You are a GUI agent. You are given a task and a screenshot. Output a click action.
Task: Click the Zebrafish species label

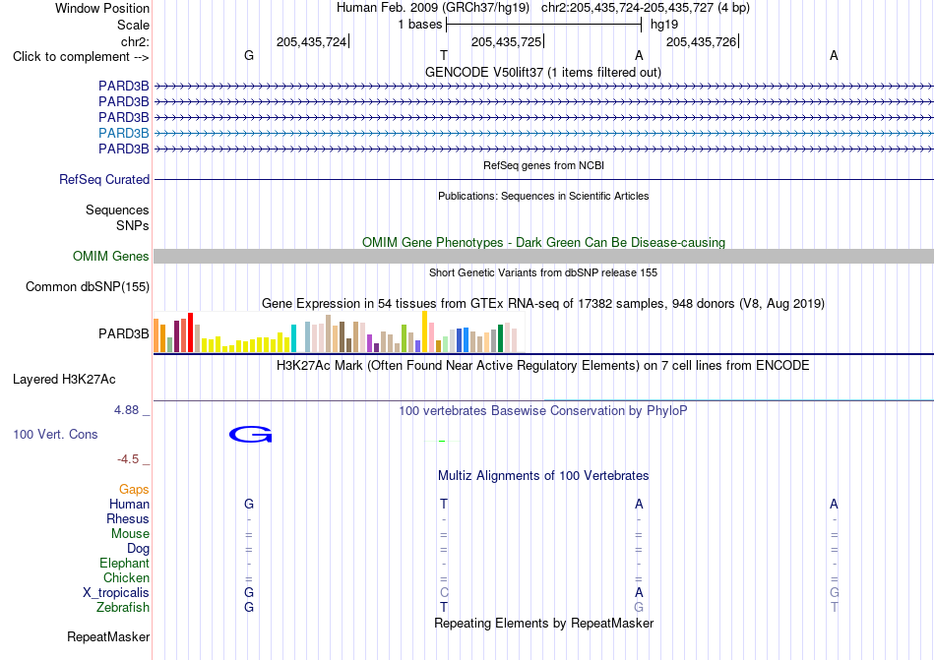tap(123, 608)
